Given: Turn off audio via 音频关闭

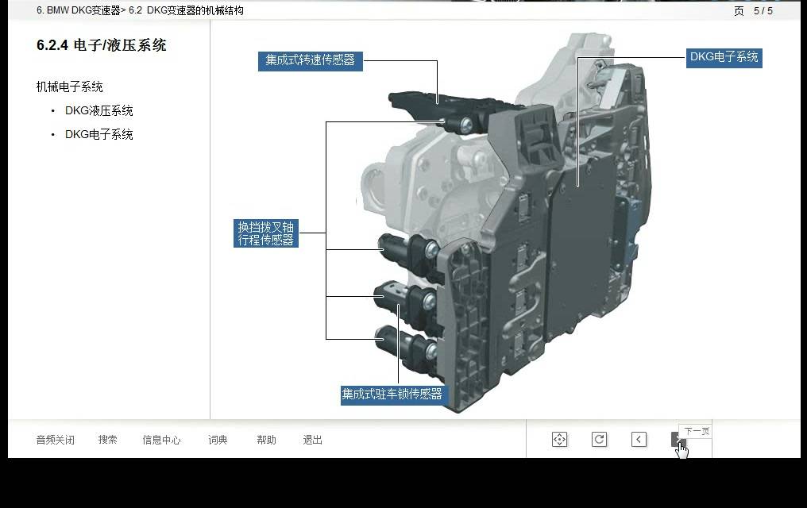Looking at the screenshot, I should click(55, 440).
